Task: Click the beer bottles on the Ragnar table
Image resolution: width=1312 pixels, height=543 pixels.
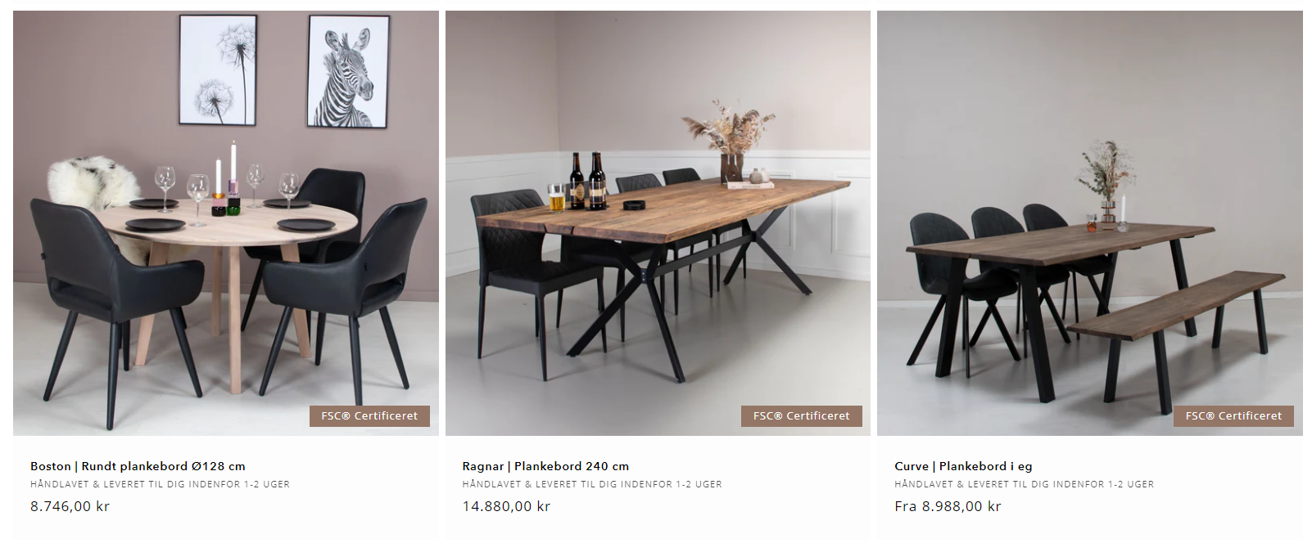Action: (x=587, y=181)
